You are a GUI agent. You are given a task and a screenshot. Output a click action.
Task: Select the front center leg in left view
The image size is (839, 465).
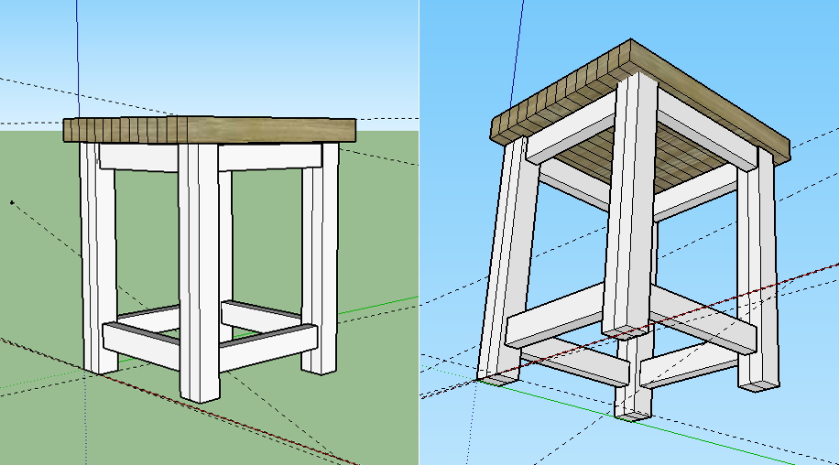(x=199, y=272)
